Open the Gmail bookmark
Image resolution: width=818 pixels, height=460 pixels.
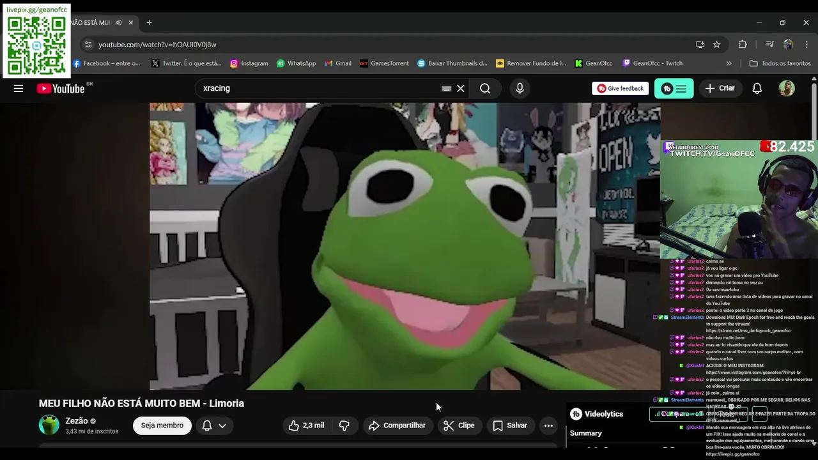coord(338,63)
